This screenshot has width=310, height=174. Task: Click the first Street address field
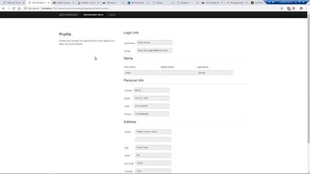153,132
